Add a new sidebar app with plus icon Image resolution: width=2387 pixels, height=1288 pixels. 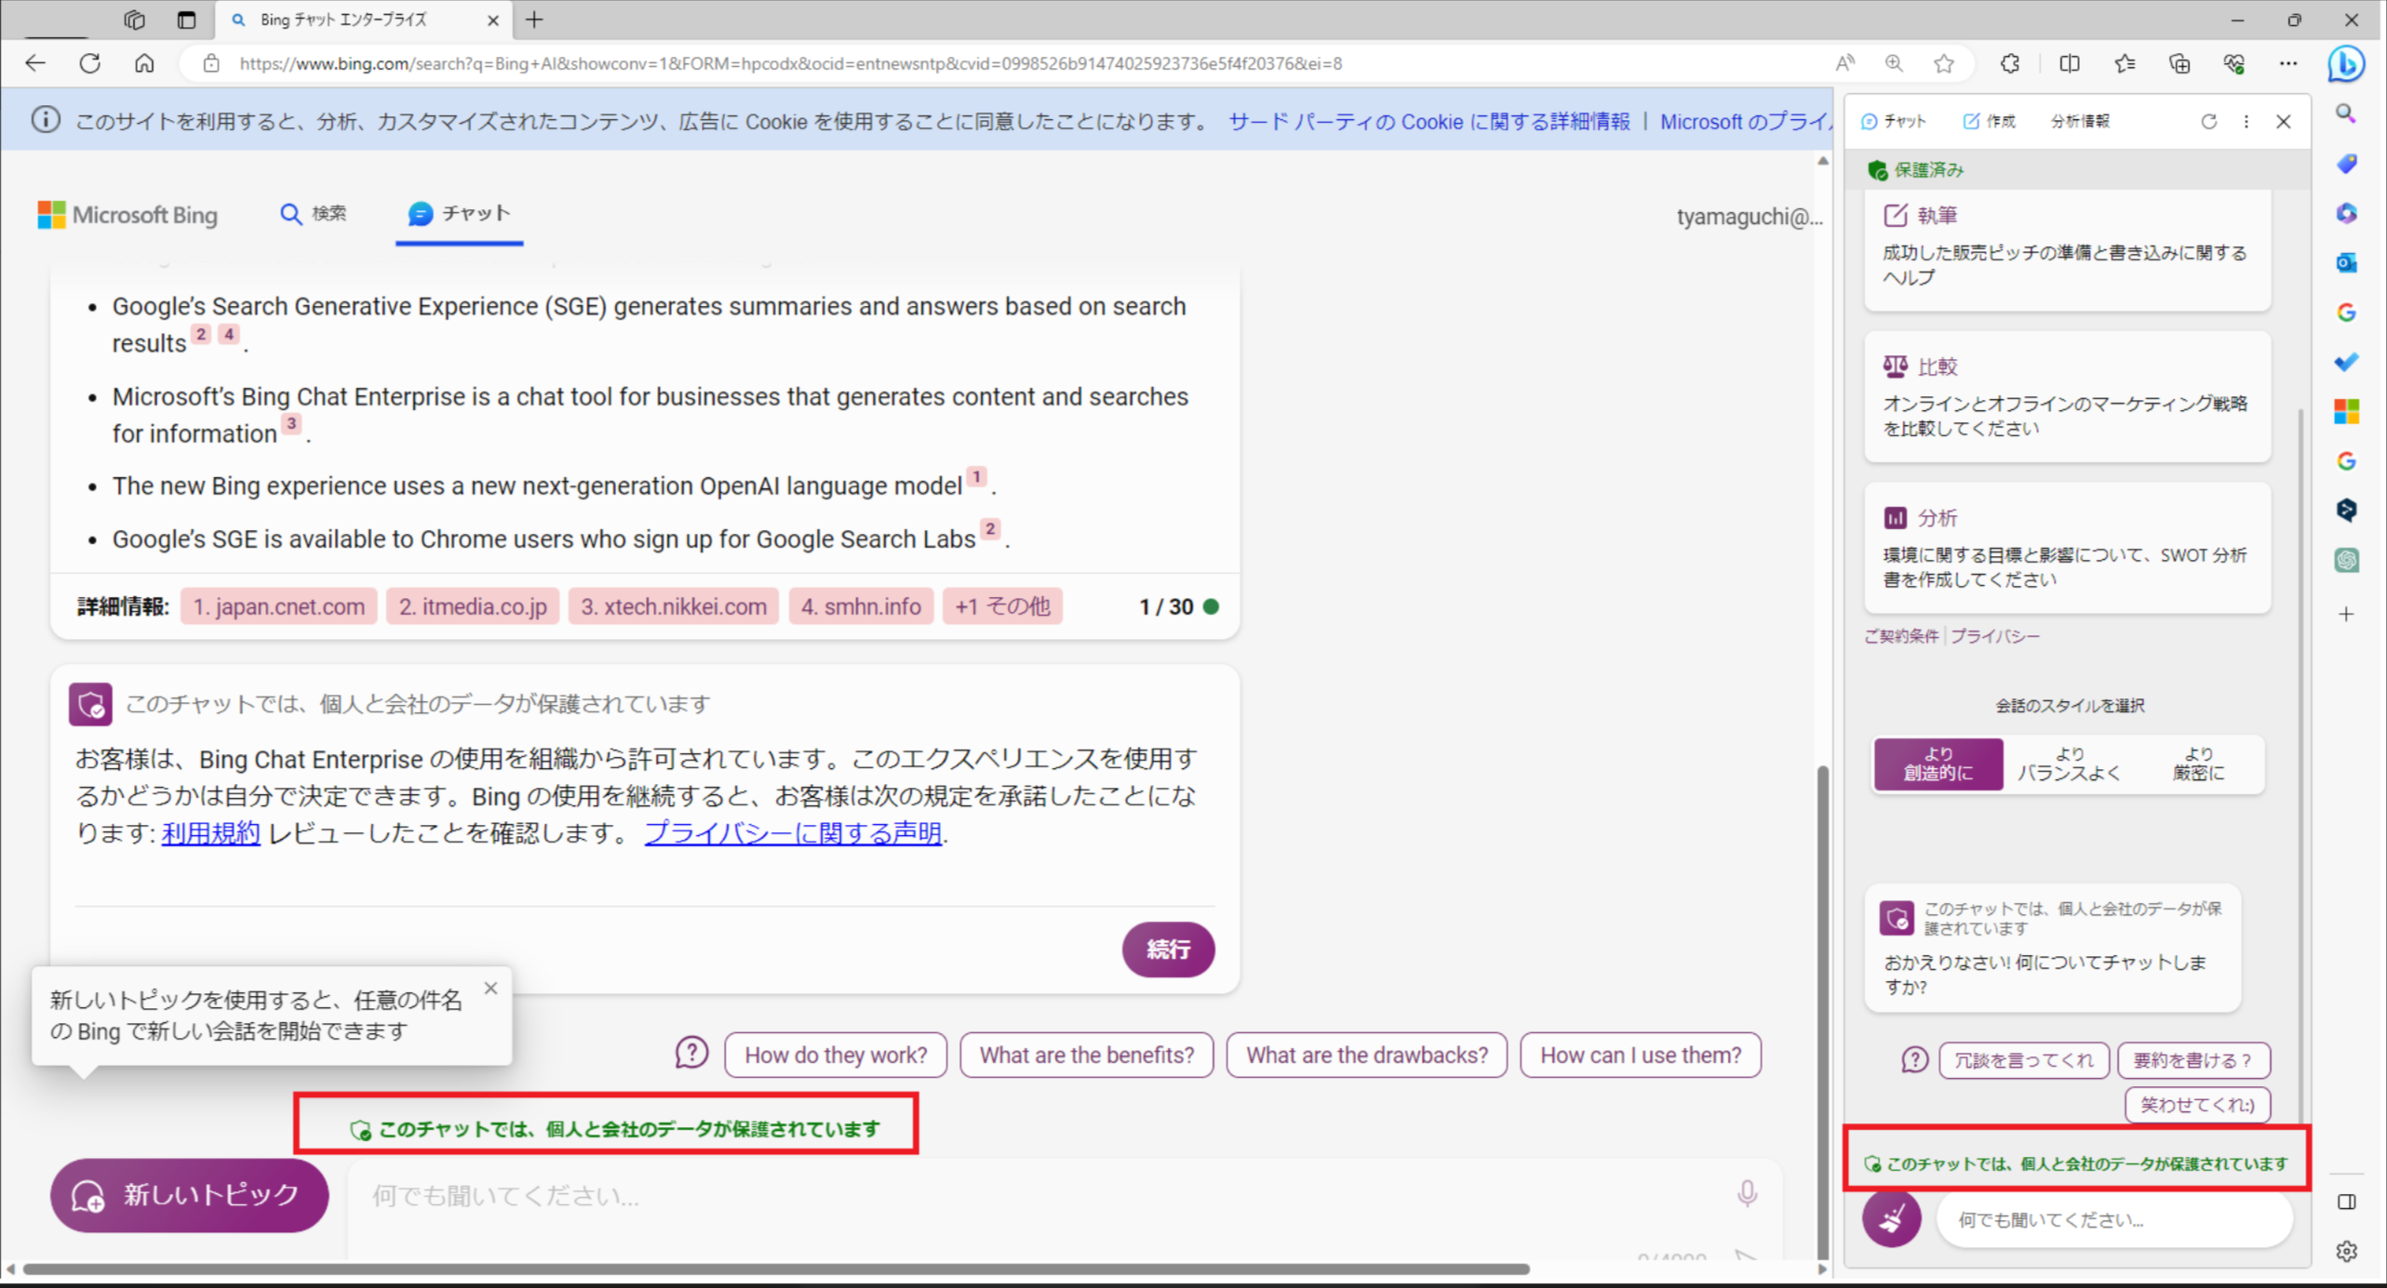[x=2346, y=614]
